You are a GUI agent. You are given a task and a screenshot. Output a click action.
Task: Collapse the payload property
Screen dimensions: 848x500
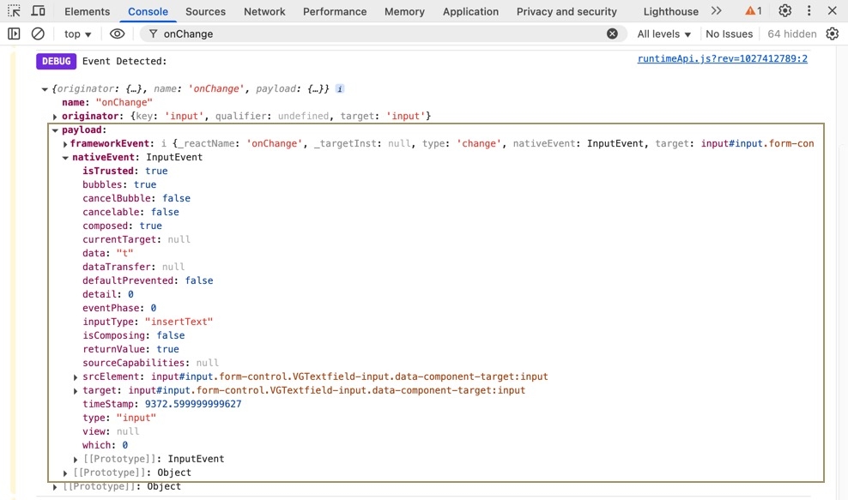[55, 130]
